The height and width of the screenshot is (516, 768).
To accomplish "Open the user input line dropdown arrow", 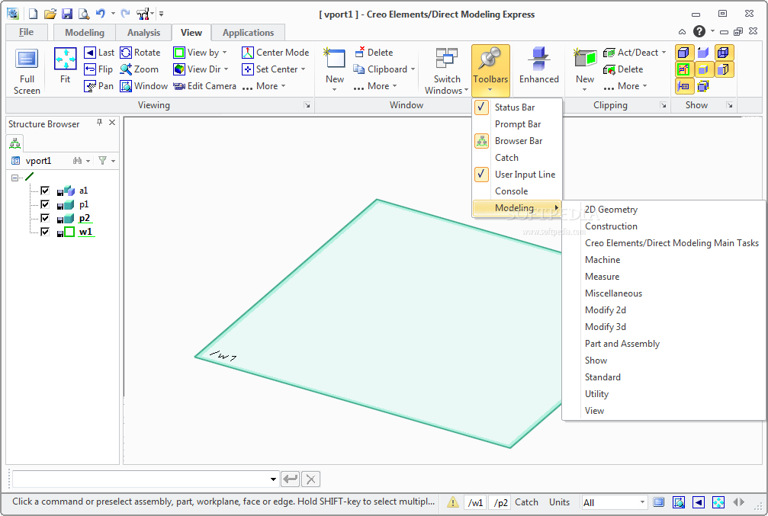I will 273,479.
